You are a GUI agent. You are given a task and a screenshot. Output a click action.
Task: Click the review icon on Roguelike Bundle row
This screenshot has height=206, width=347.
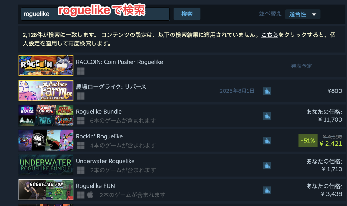[267, 116]
